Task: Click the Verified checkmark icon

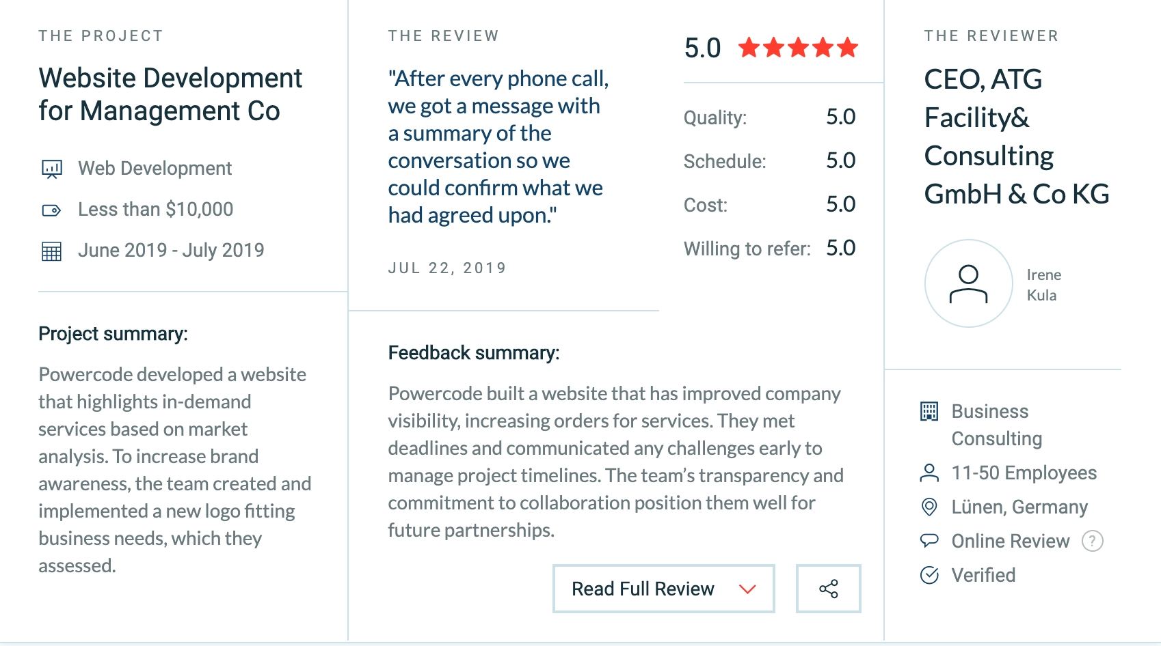Action: pyautogui.click(x=929, y=575)
